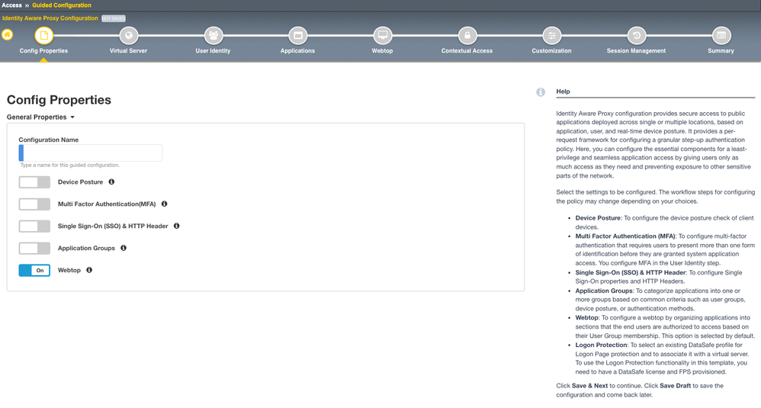Select the Config Properties step icon
Viewport: 761px width, 408px height.
(43, 35)
